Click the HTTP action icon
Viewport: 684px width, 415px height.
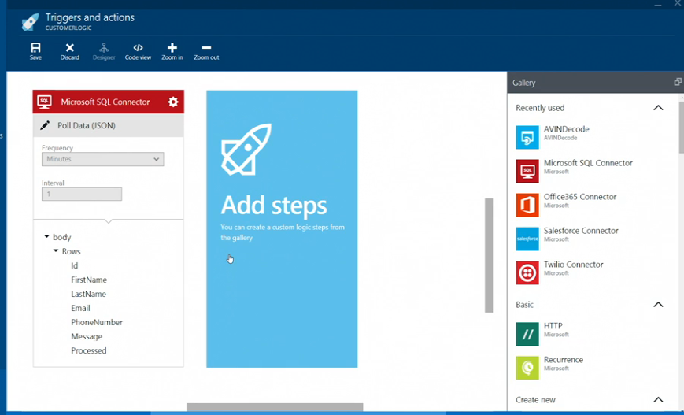click(527, 334)
